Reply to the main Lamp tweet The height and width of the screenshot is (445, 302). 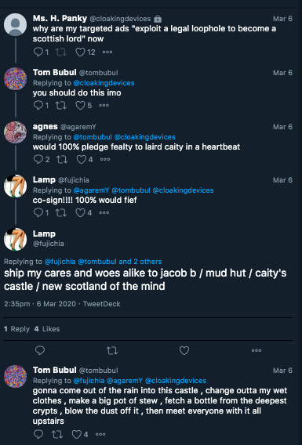40,350
